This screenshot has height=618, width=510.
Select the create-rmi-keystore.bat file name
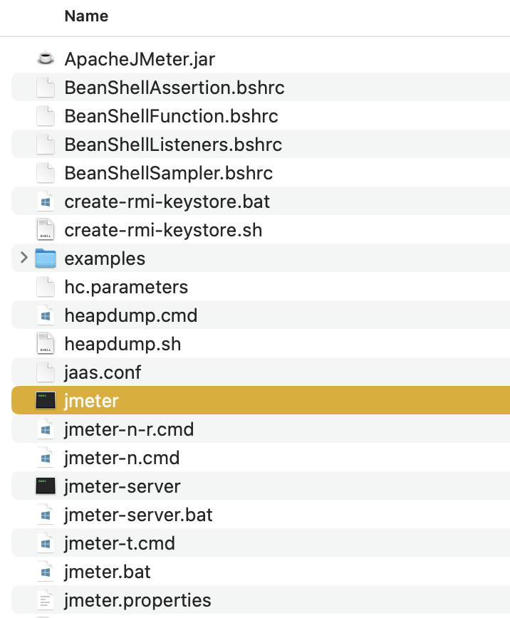[x=167, y=201]
